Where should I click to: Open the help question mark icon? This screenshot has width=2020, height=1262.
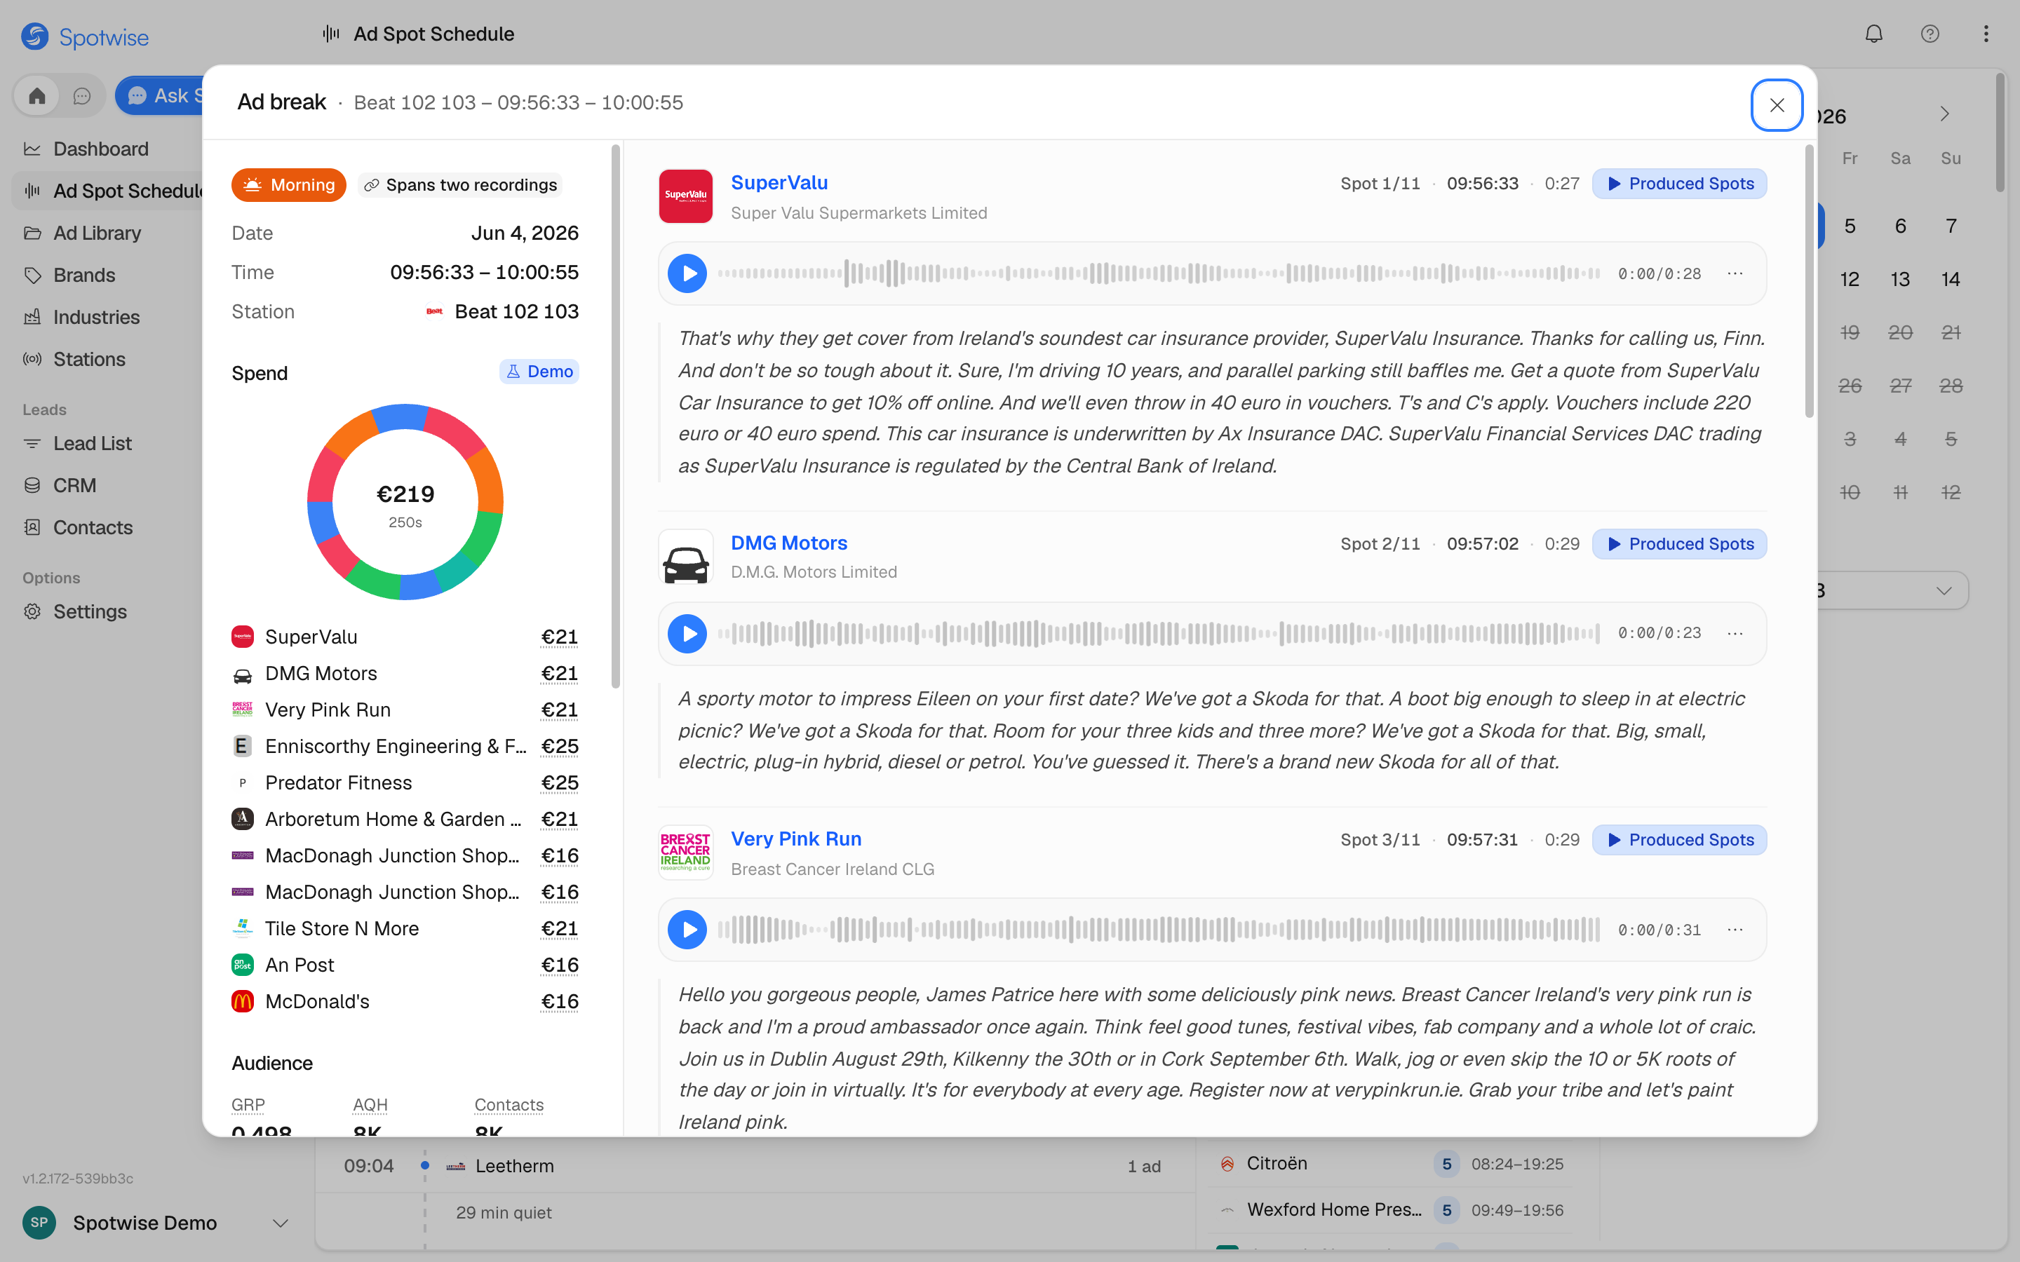1930,34
